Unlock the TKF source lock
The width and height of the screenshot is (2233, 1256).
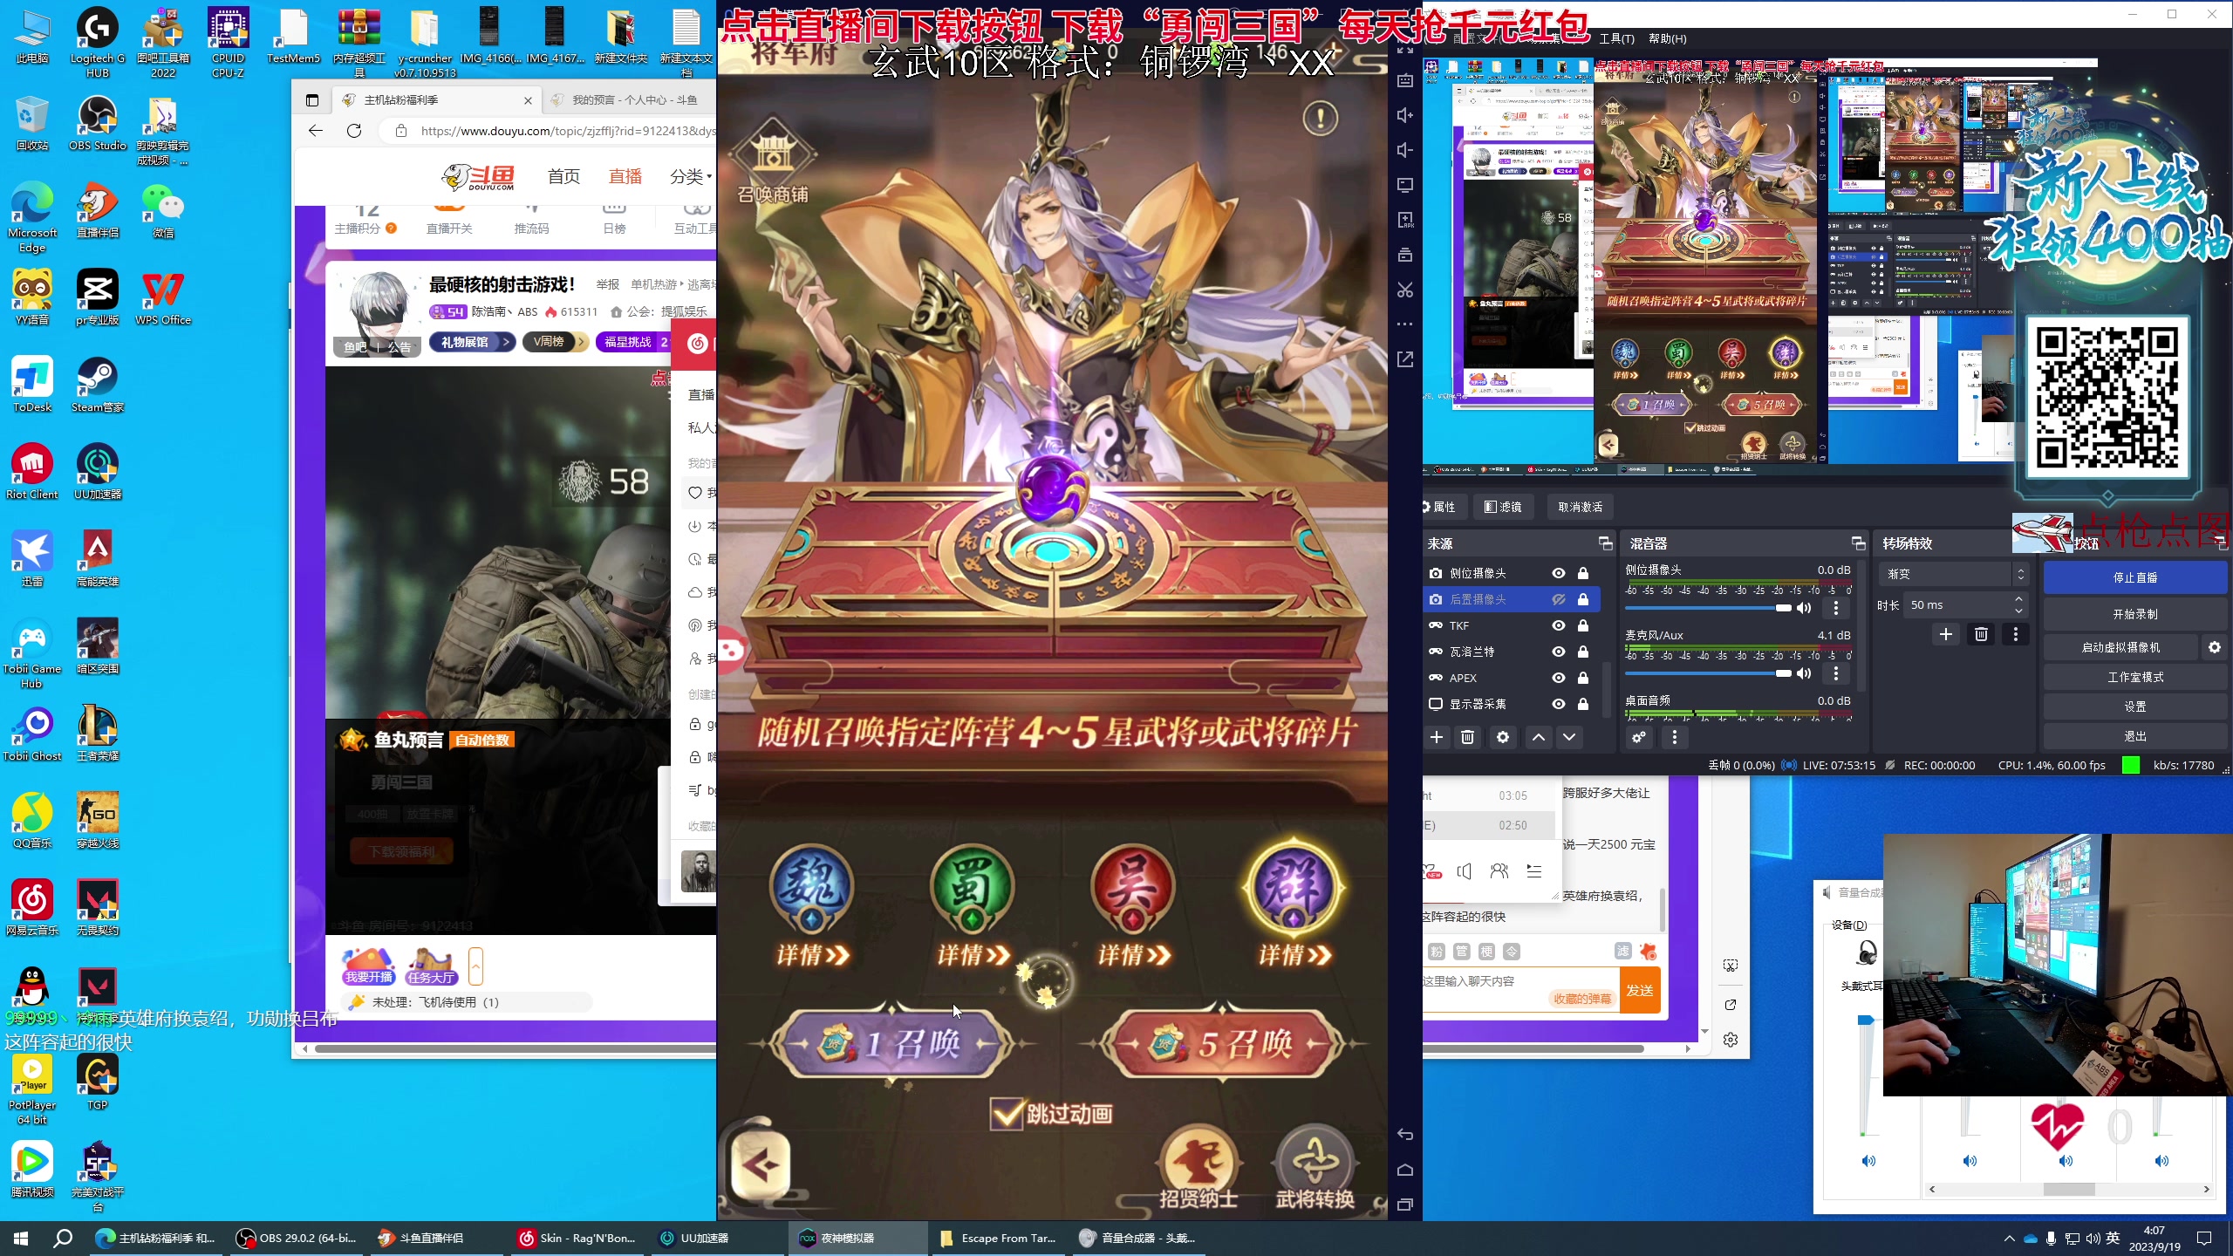1583,625
